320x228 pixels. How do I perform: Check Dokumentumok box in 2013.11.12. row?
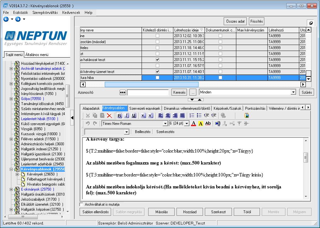point(220,54)
